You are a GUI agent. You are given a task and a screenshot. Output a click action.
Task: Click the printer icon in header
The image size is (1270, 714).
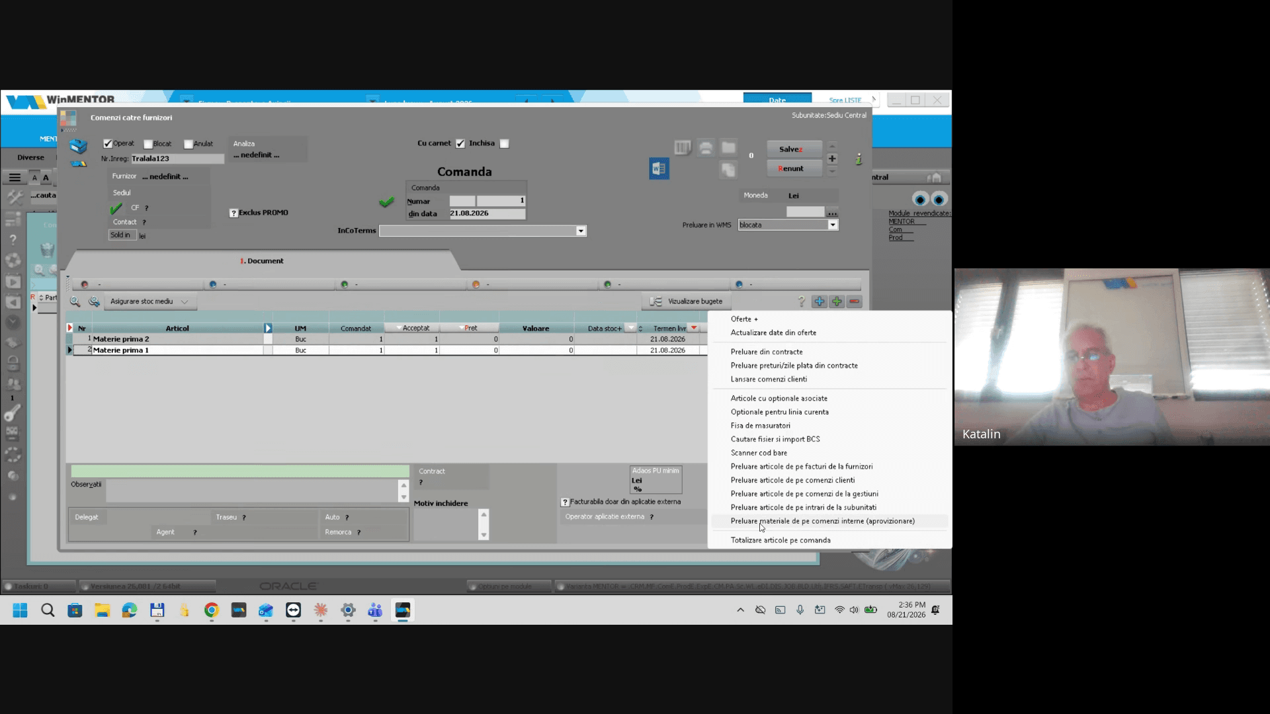[x=706, y=148]
